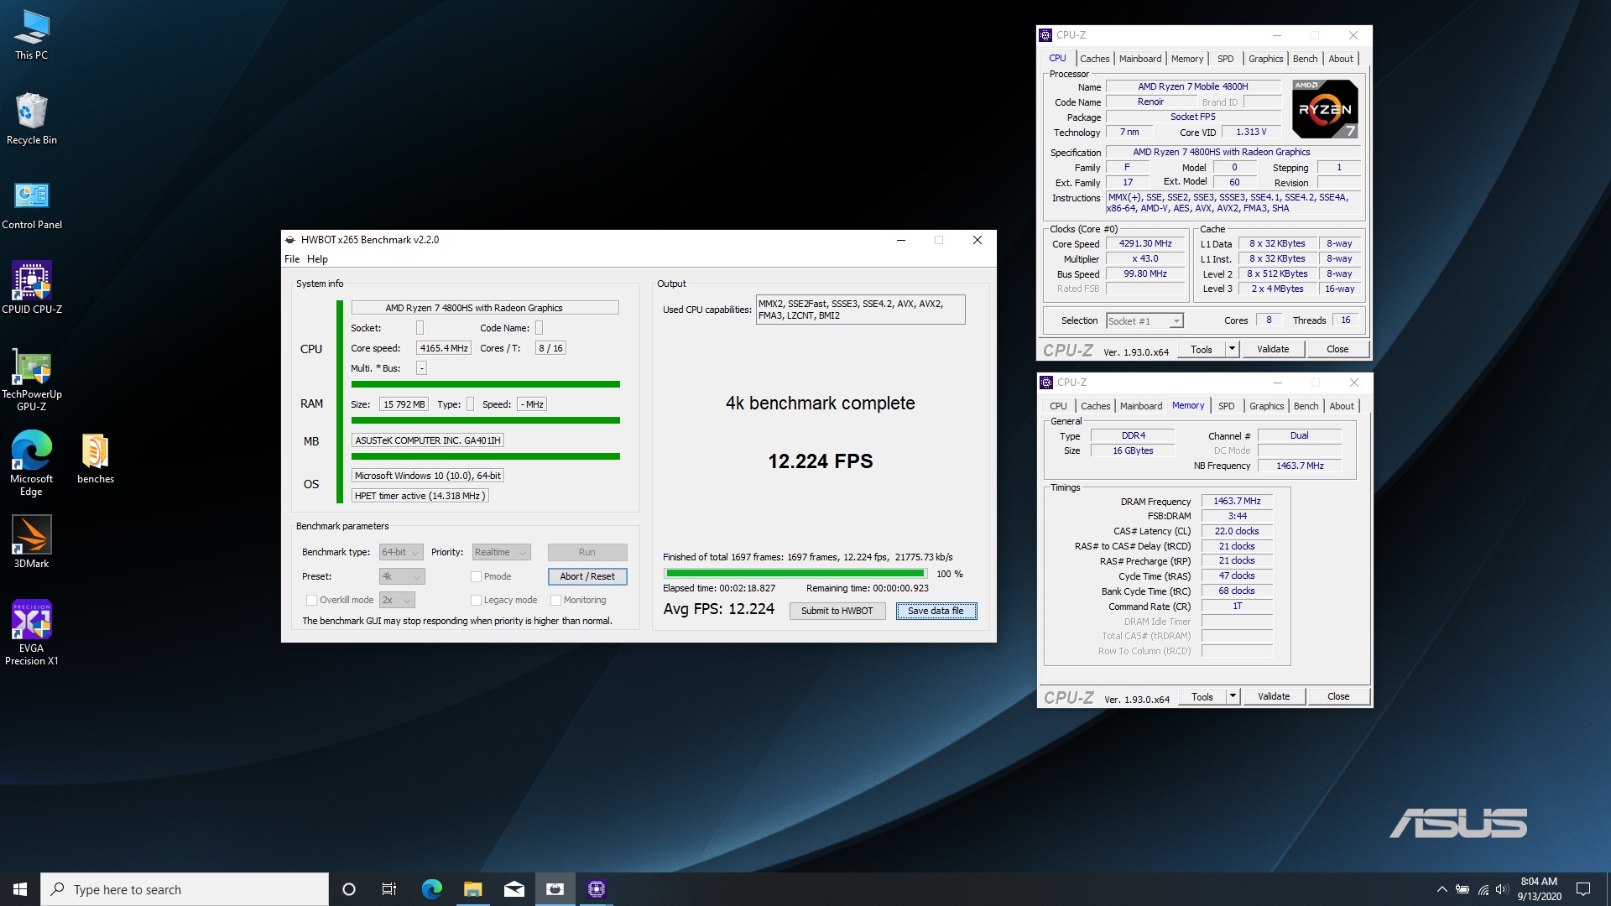Click the Core Speed 4291.30 MHz value

tap(1145, 244)
